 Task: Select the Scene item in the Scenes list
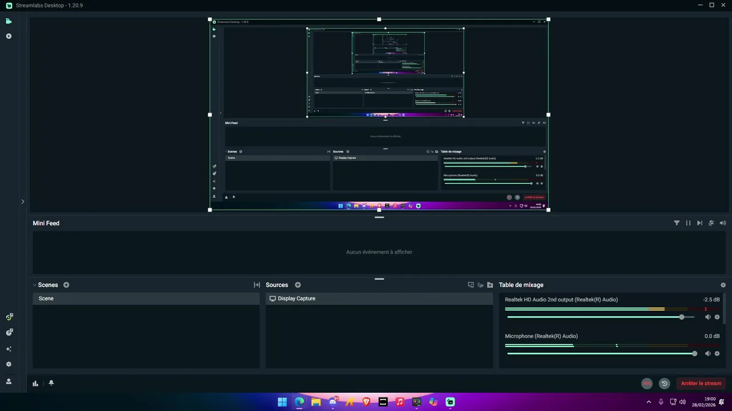146,299
